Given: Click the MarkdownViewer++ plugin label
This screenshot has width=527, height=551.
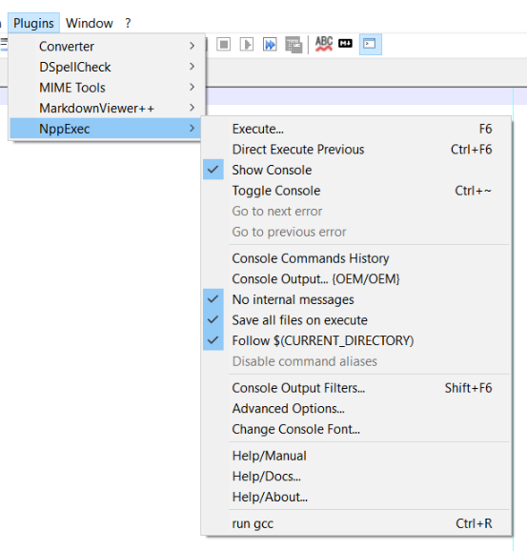Looking at the screenshot, I should point(96,108).
